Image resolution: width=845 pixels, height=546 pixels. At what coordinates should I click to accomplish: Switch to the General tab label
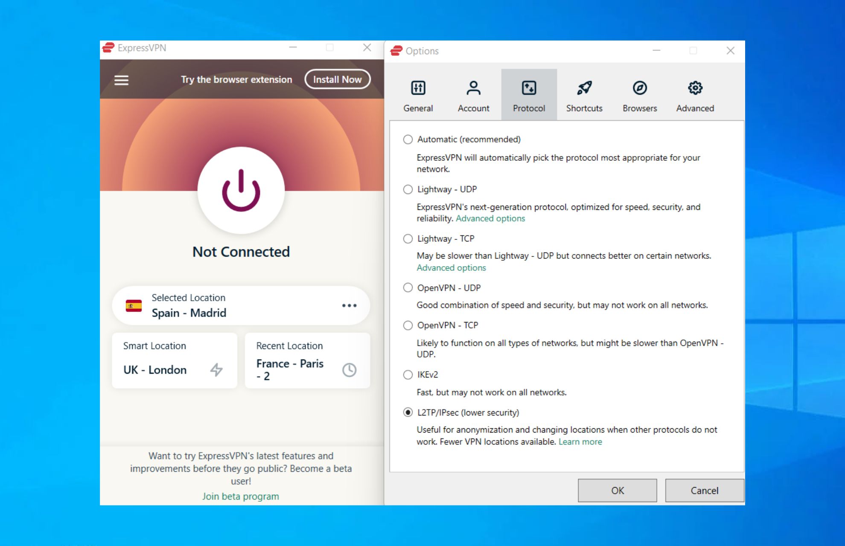pyautogui.click(x=418, y=108)
